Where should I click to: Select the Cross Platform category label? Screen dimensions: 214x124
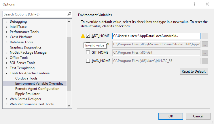point(21,37)
